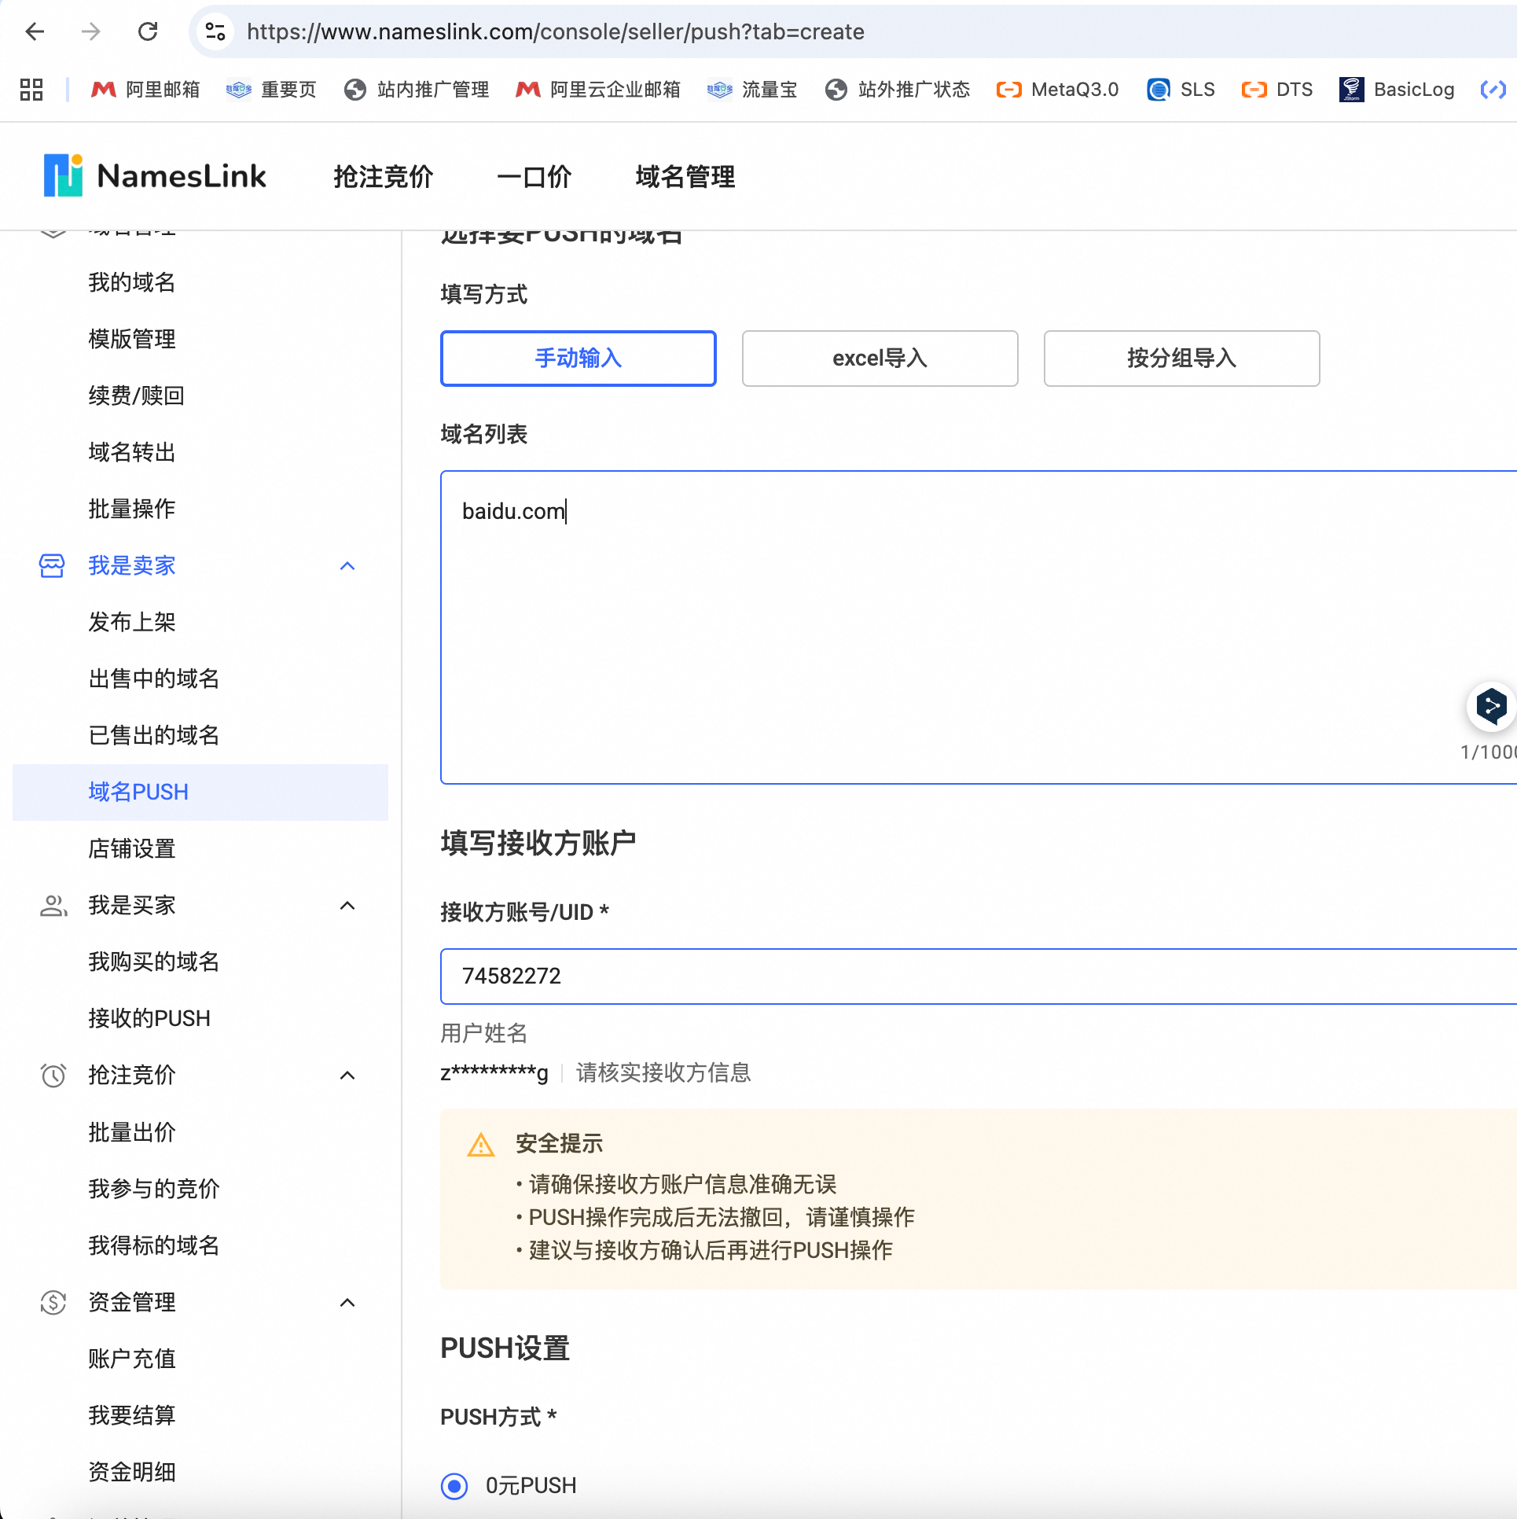Image resolution: width=1517 pixels, height=1519 pixels.
Task: Open the 流量宝 bookmark
Action: coord(752,90)
